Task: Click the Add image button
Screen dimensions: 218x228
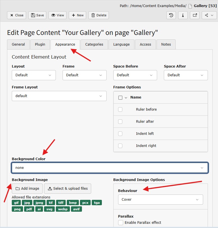Action: click(x=27, y=189)
